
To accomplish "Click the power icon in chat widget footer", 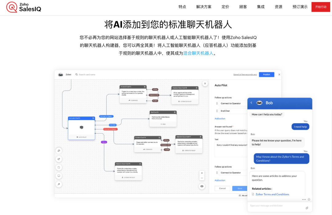I will tap(309, 199).
